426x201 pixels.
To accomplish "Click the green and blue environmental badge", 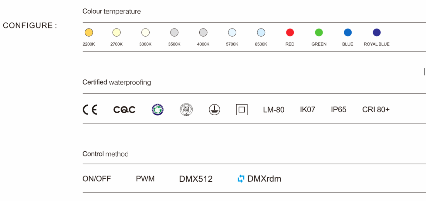I will pyautogui.click(x=157, y=110).
